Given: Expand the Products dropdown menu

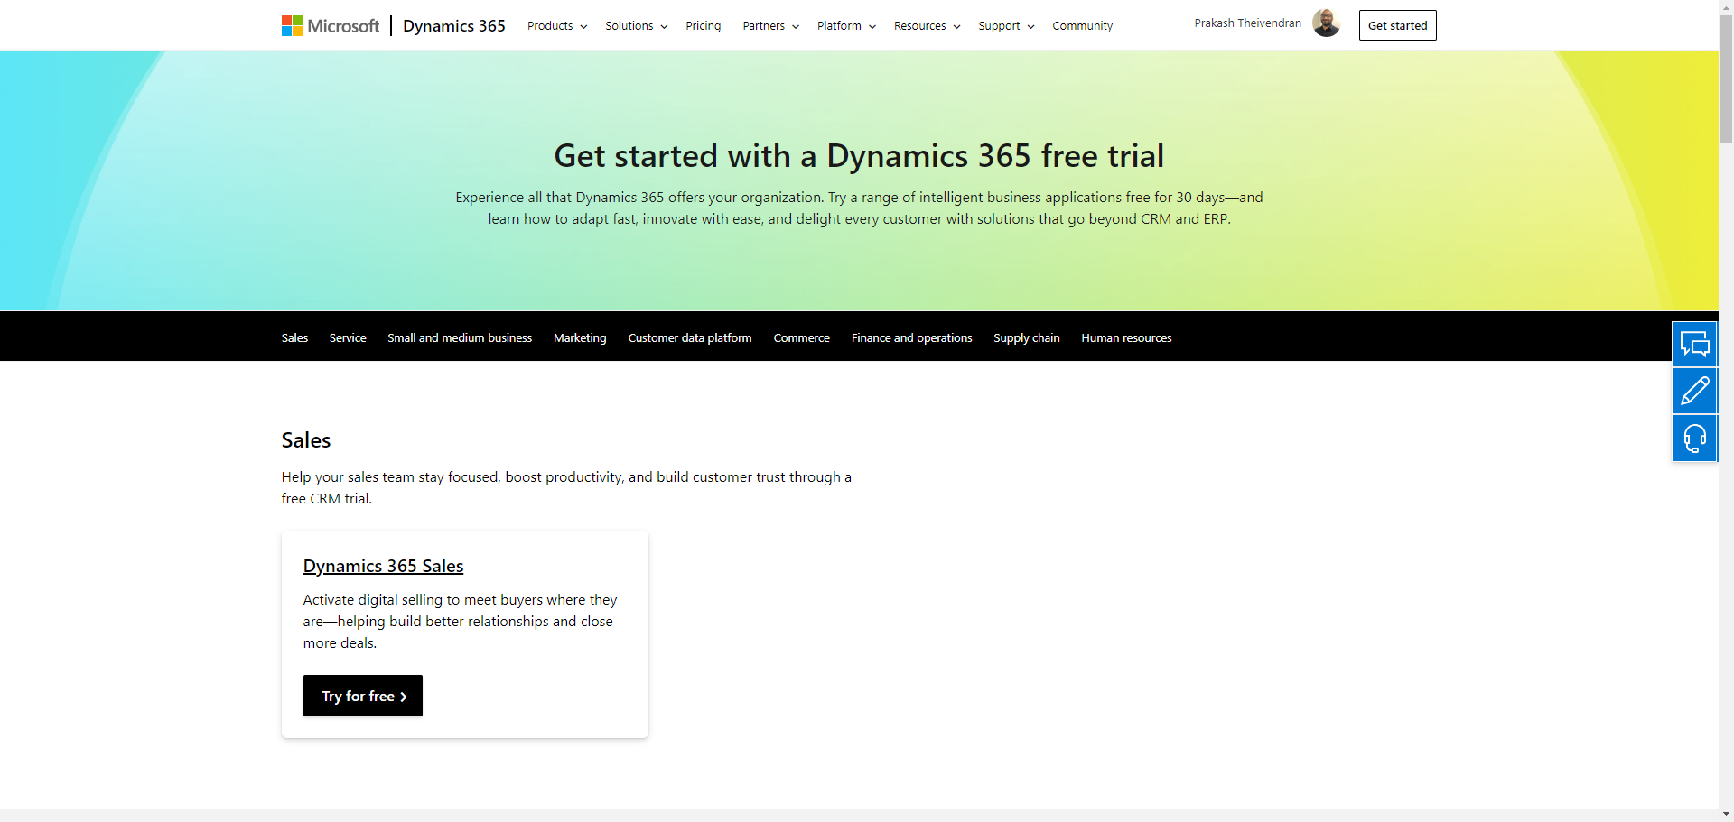Looking at the screenshot, I should click(557, 26).
